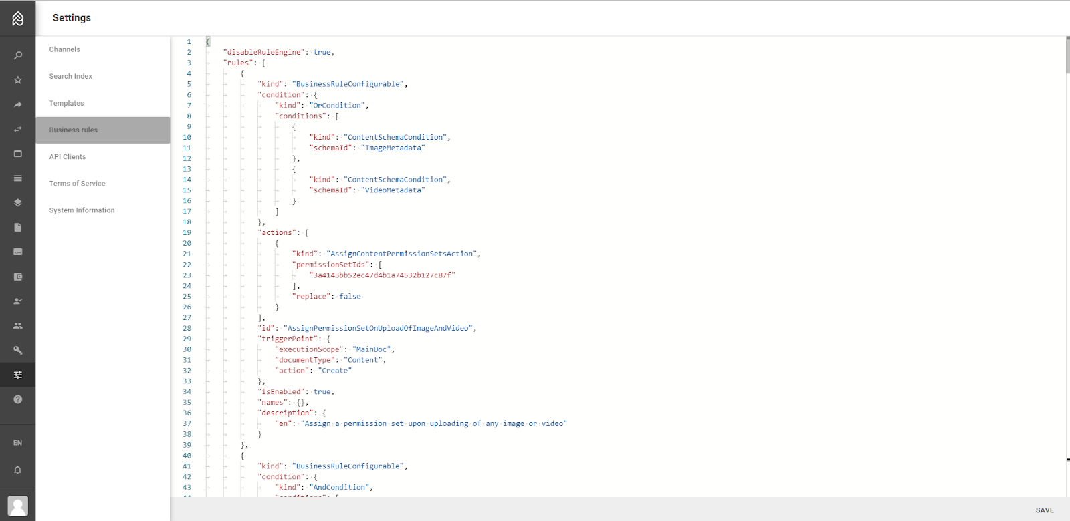Open the list lines icon in sidebar
Image resolution: width=1070 pixels, height=521 pixels.
[x=17, y=178]
